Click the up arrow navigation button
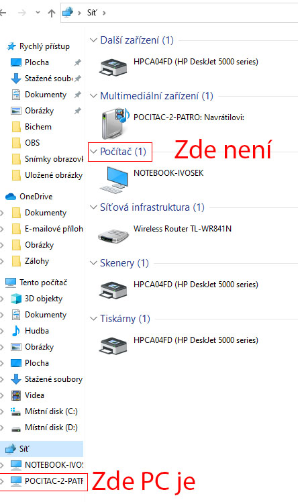 [51, 13]
